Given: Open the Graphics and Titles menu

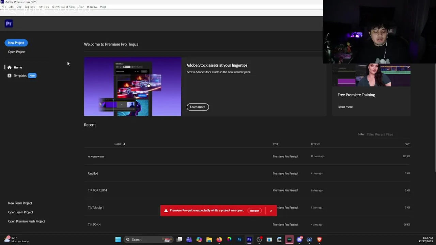Looking at the screenshot, I should (x=63, y=7).
